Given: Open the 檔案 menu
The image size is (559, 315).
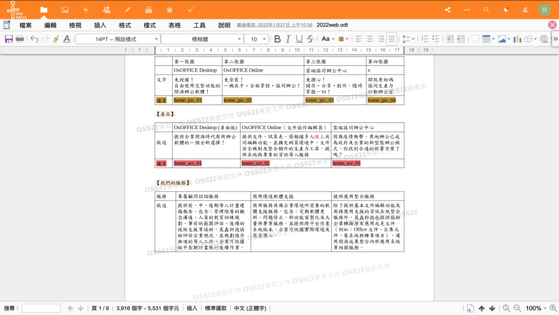Looking at the screenshot, I should [26, 25].
